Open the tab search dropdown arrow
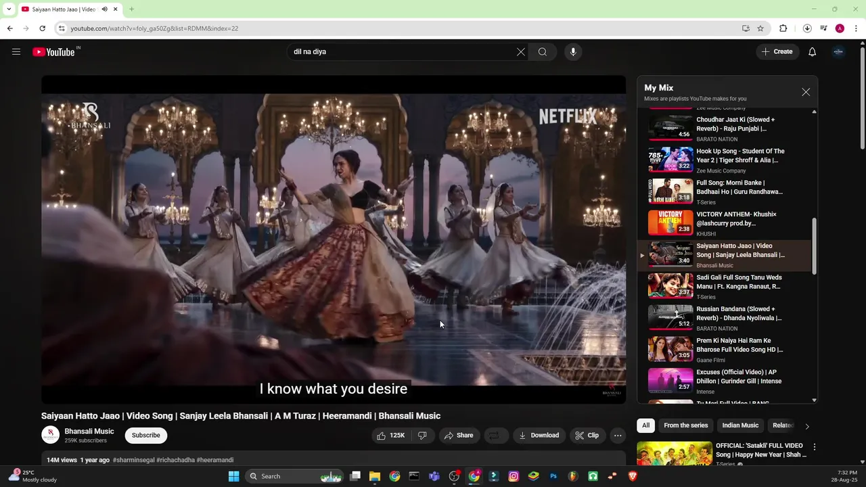Image resolution: width=866 pixels, height=487 pixels. tap(8, 9)
